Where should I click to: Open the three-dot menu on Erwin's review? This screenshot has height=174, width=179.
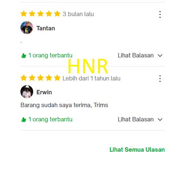[160, 79]
